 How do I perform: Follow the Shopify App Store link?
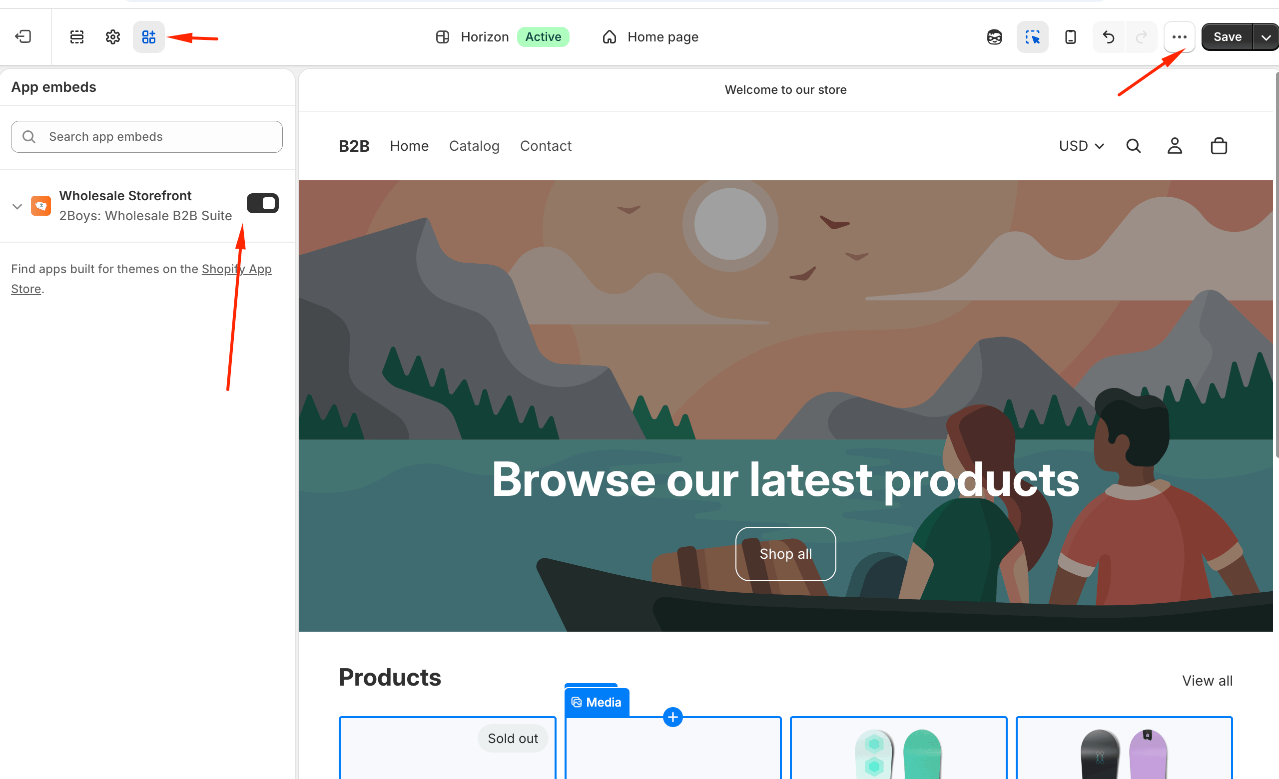[237, 269]
